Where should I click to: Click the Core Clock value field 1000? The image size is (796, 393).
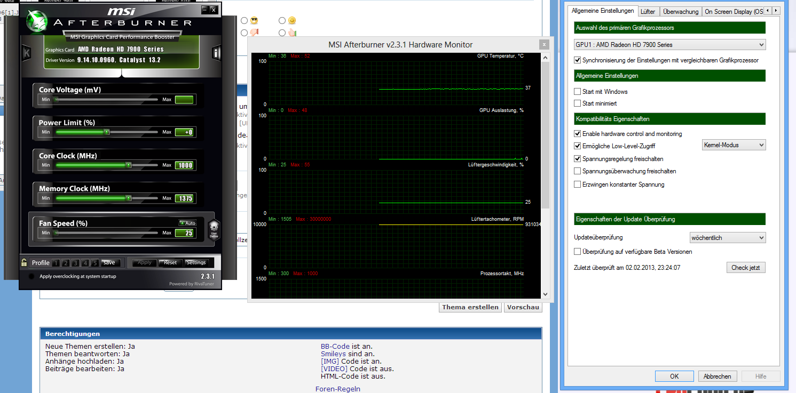click(x=185, y=166)
